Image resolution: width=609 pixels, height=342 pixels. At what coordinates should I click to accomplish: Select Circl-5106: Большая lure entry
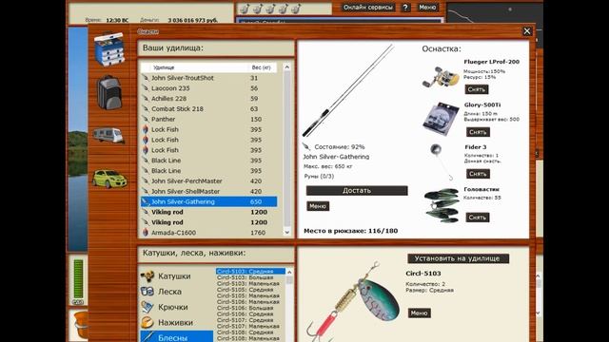tap(250, 308)
